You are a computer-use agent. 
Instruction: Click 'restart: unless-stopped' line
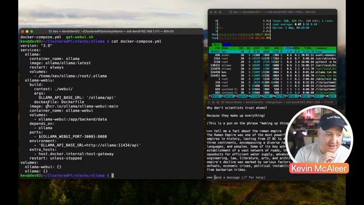point(56,158)
